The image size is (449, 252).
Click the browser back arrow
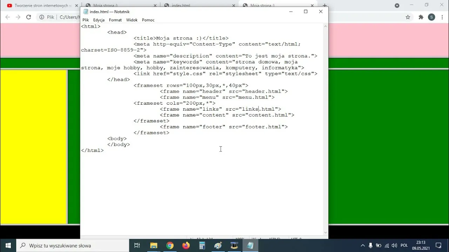pyautogui.click(x=7, y=17)
